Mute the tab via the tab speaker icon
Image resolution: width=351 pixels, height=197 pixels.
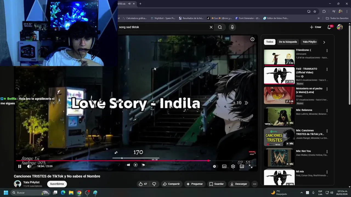pos(129,4)
